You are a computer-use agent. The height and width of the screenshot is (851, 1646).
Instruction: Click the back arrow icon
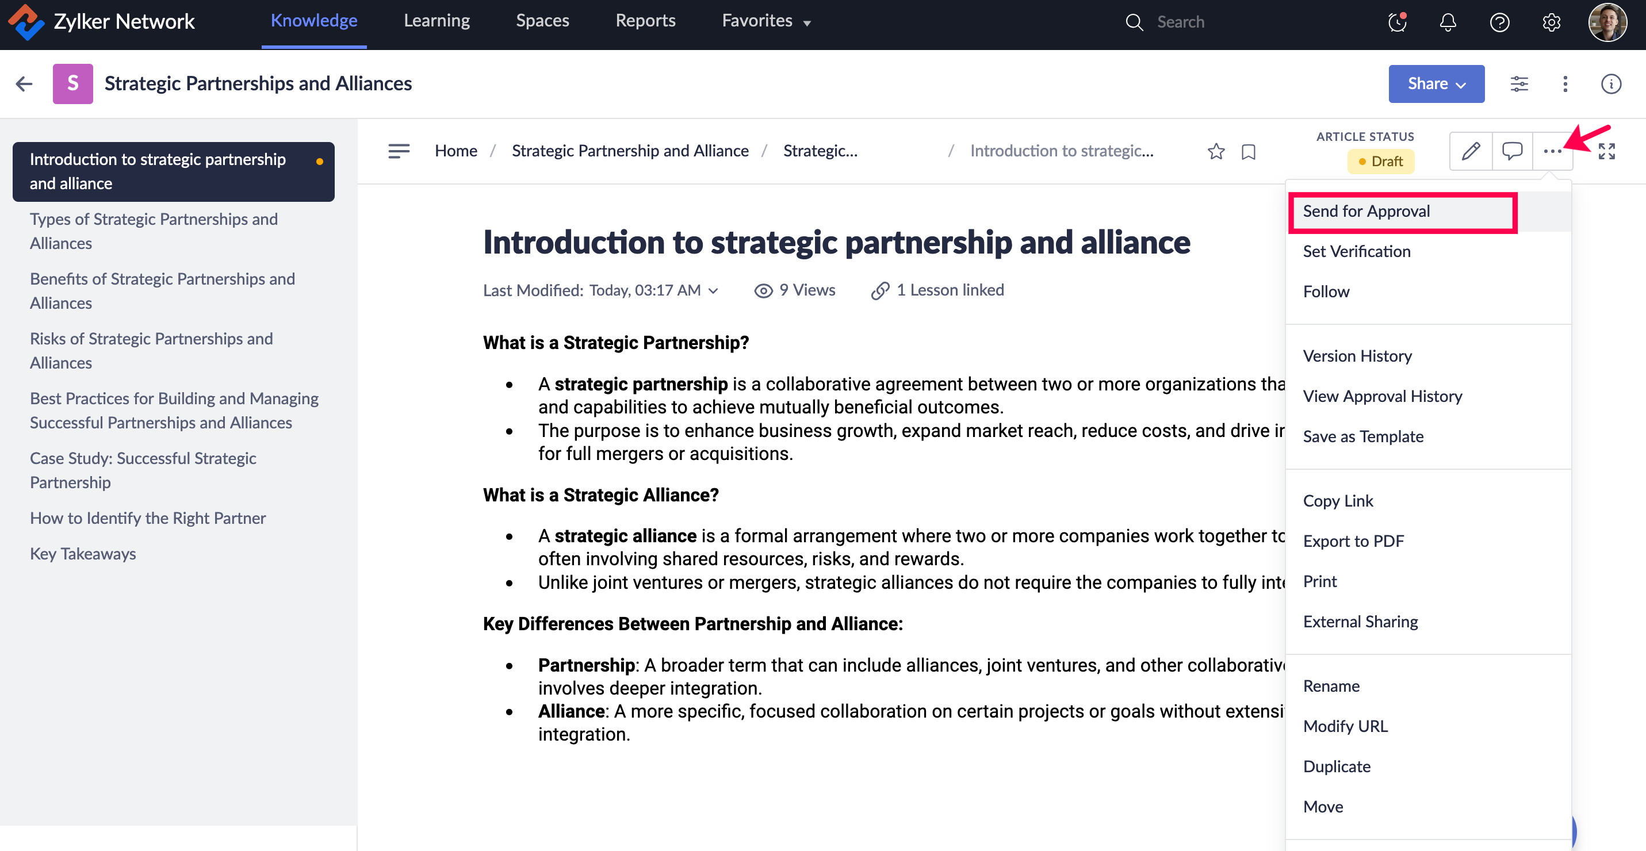click(24, 84)
